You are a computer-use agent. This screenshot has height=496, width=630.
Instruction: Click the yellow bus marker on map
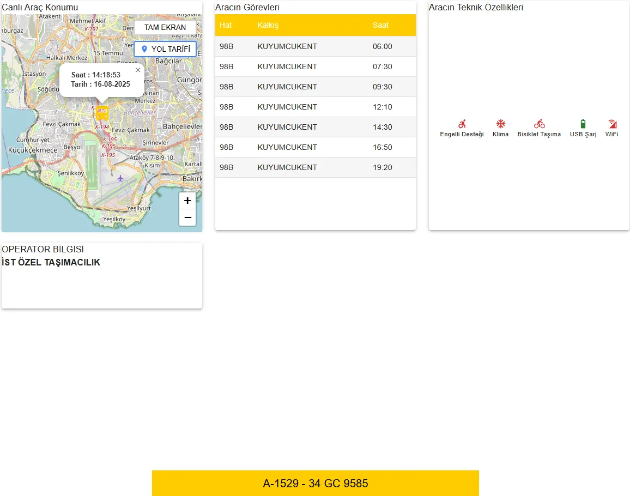click(x=102, y=113)
